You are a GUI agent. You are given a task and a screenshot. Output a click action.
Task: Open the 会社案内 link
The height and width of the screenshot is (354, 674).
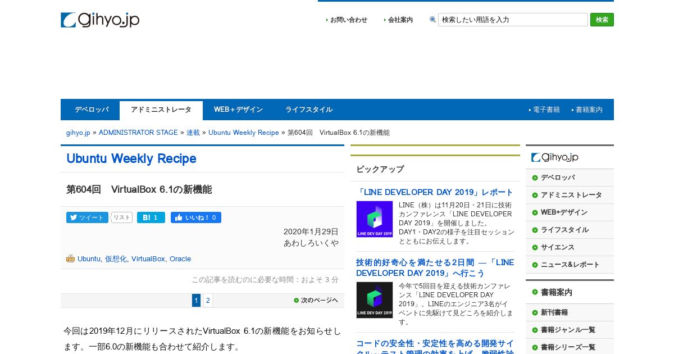[400, 20]
